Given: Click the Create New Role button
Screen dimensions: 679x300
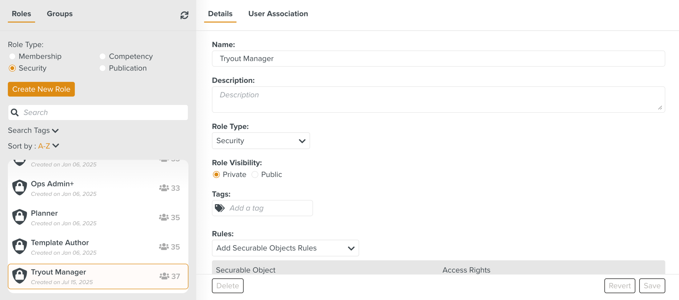Looking at the screenshot, I should click(x=41, y=89).
